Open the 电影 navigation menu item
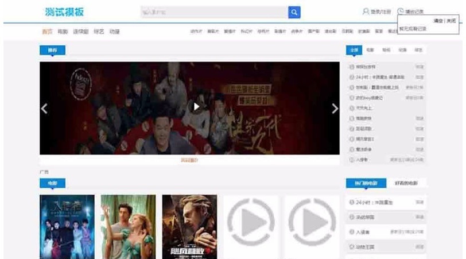This screenshot has height=259, width=466. 63,32
